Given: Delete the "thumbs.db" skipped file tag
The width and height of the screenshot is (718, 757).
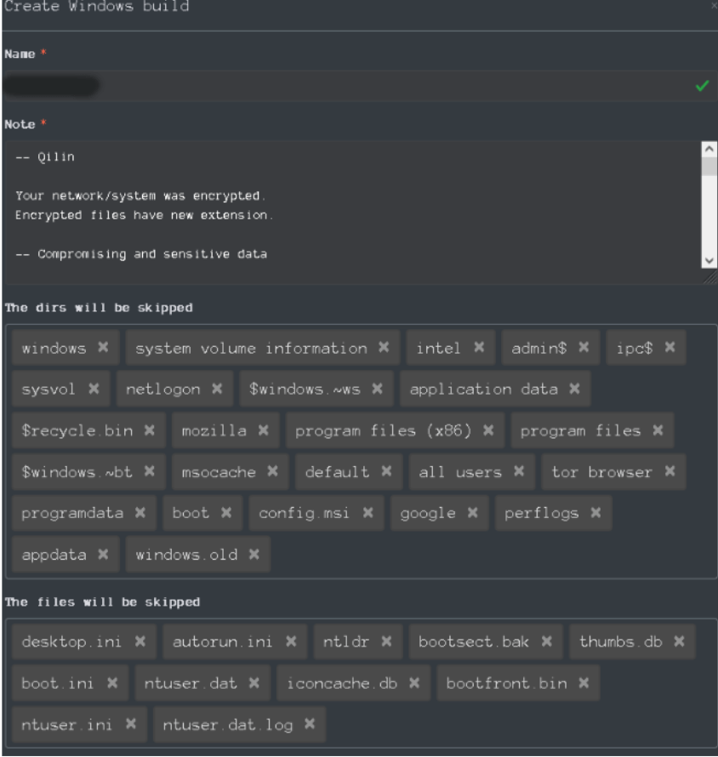Looking at the screenshot, I should [x=679, y=641].
